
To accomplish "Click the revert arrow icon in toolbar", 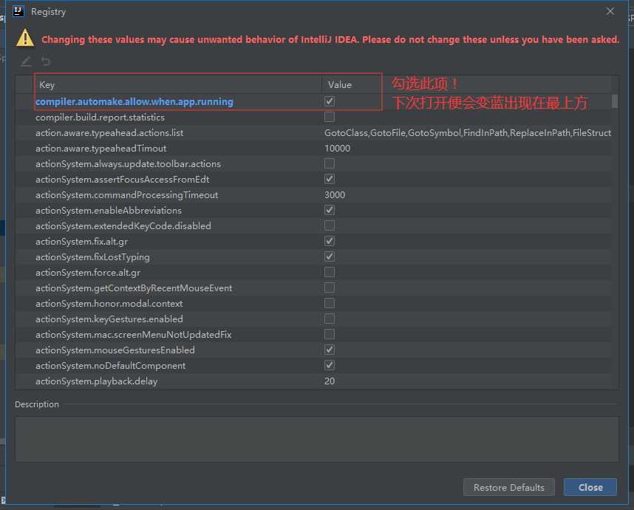I will (x=46, y=61).
